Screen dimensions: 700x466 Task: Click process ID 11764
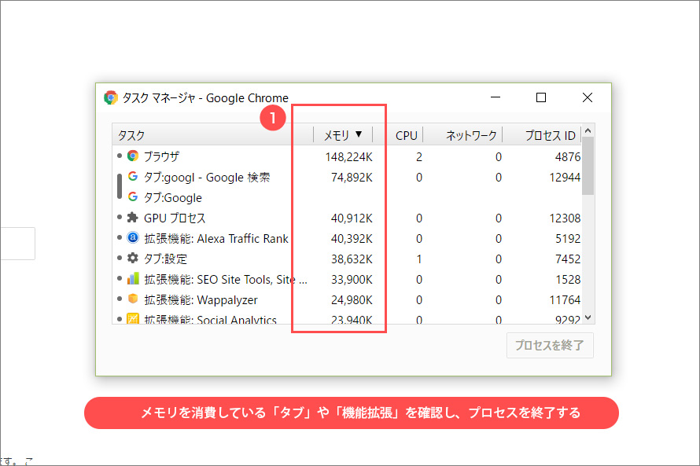tap(565, 300)
